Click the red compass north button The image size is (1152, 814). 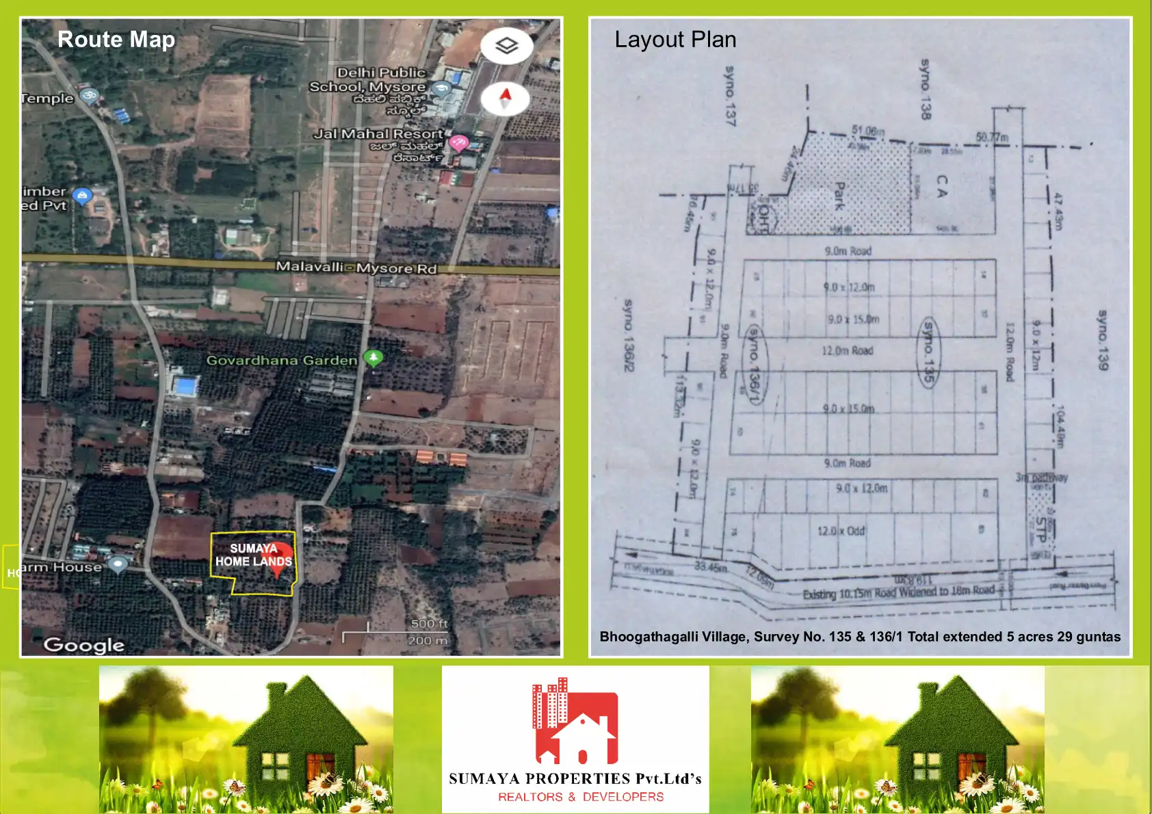[x=505, y=99]
